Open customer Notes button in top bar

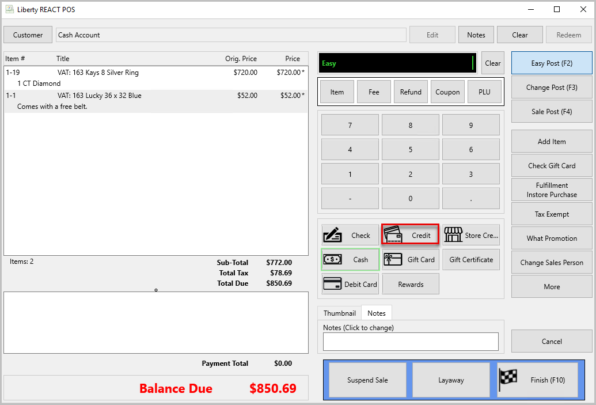[476, 35]
